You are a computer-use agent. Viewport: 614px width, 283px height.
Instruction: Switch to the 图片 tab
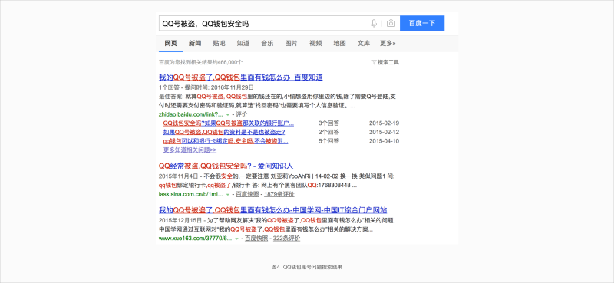pos(291,44)
